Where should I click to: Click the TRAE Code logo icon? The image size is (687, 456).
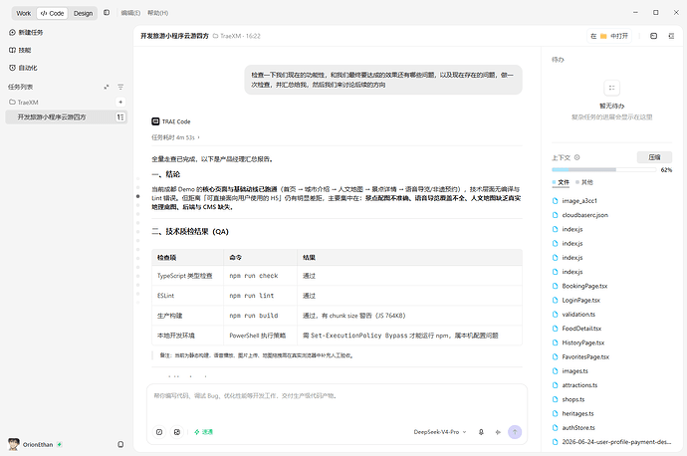(x=155, y=121)
